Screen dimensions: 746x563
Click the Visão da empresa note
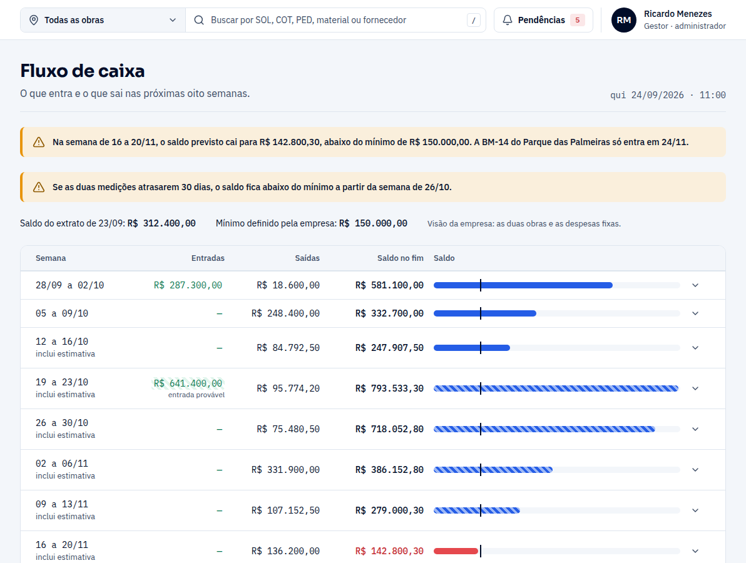click(x=524, y=224)
